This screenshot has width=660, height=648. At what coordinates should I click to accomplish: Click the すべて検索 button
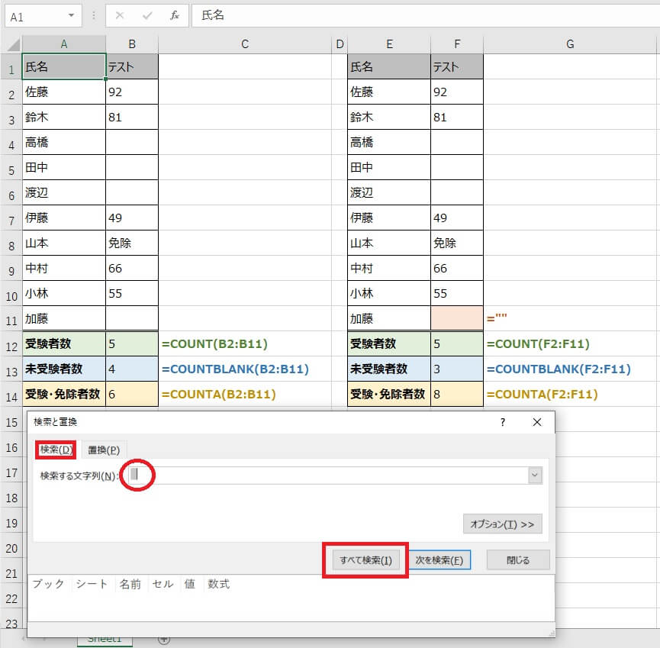365,560
